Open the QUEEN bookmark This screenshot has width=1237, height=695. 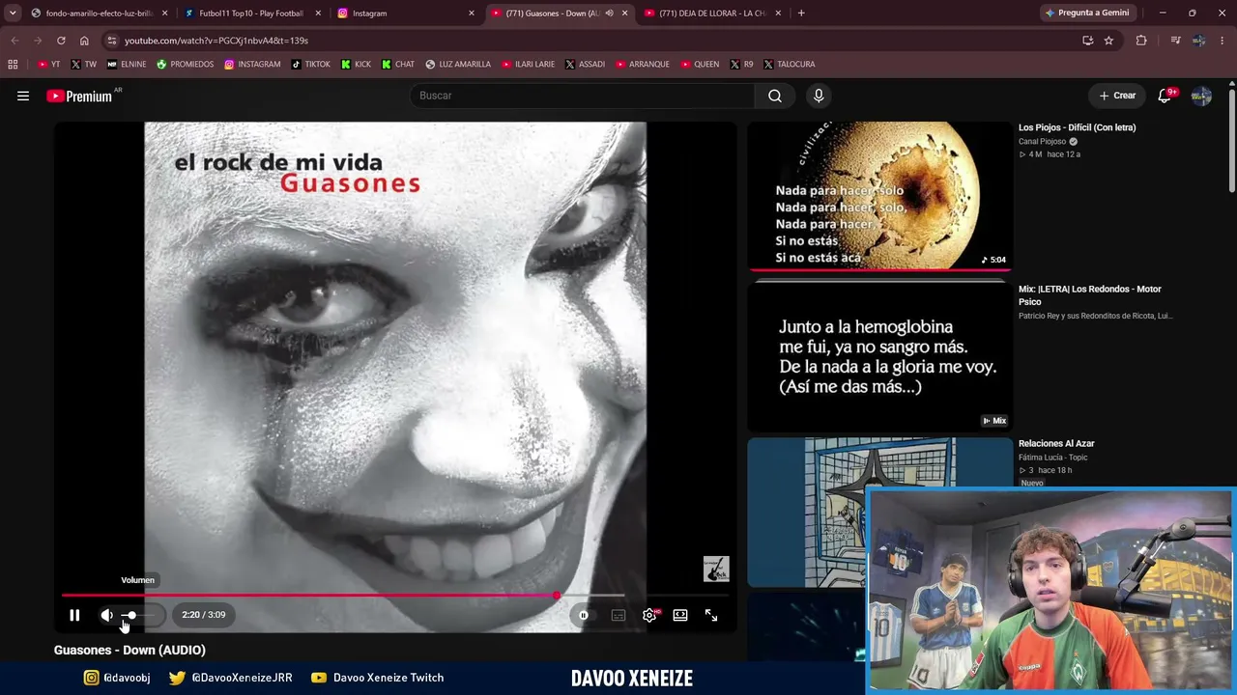point(700,64)
